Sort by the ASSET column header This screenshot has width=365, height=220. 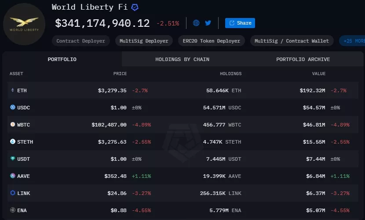16,74
